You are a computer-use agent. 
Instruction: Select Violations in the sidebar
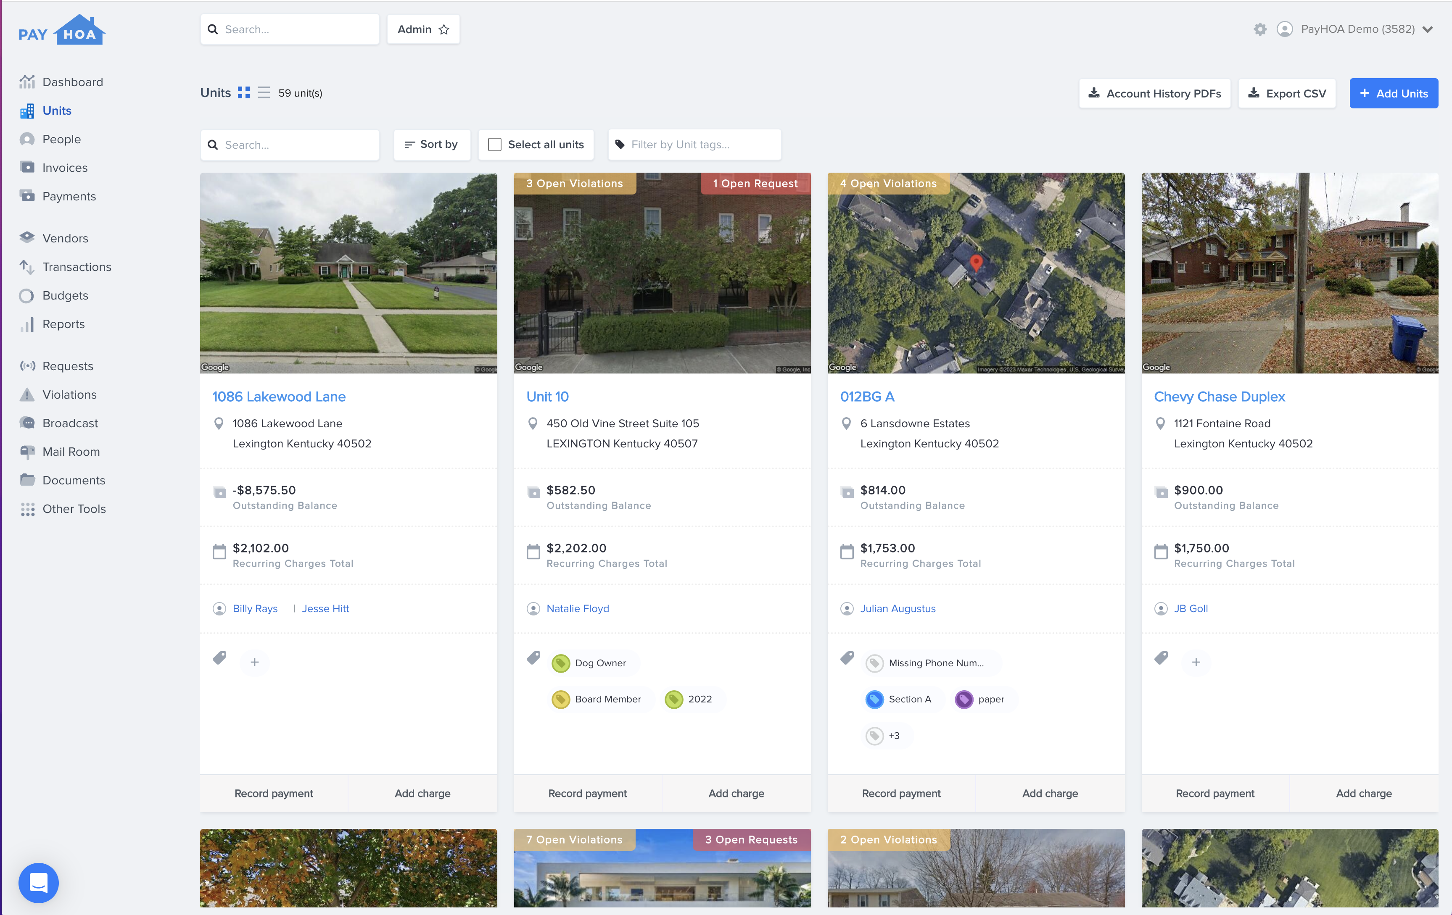pos(69,394)
